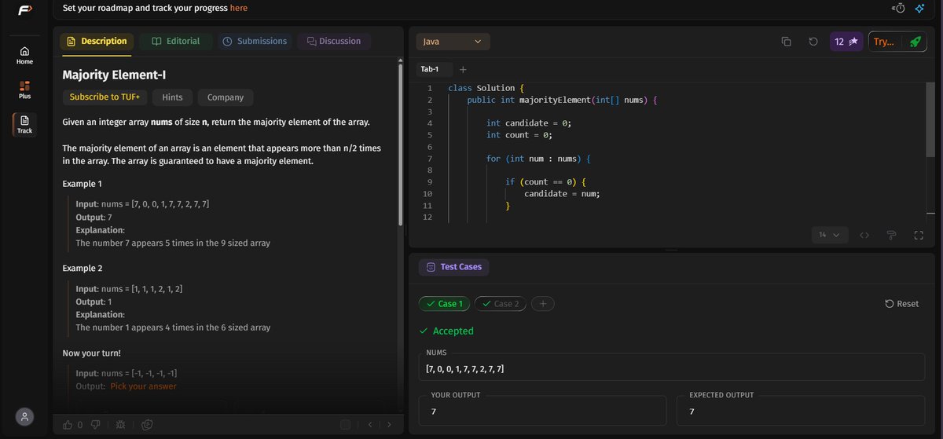This screenshot has height=439, width=943.
Task: Open the blue AI sparkle assistant
Action: [919, 8]
